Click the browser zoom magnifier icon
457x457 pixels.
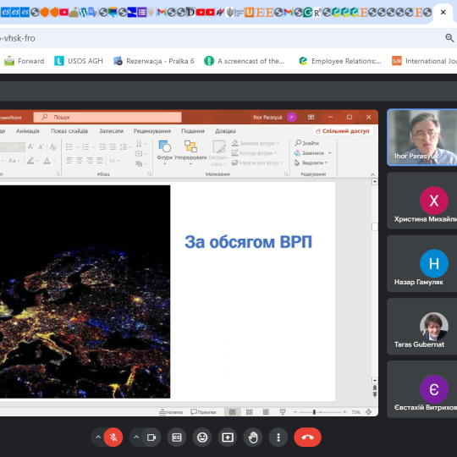point(449,37)
